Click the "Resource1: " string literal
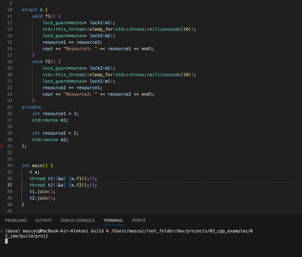Image resolution: width=302 pixels, height=257 pixels. (x=80, y=49)
